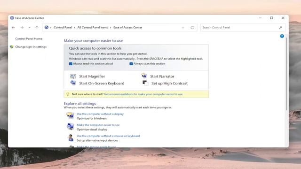Click Start Narrator text link

click(162, 76)
